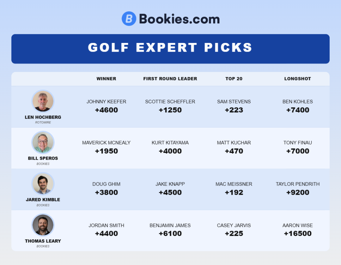Click the Len Hochberg name label
This screenshot has width=341, height=265.
pos(43,117)
